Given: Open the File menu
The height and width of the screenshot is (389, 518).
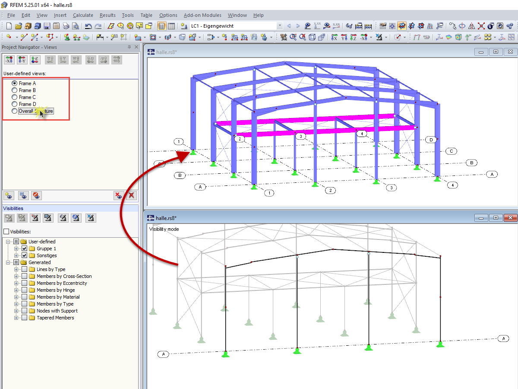Looking at the screenshot, I should (x=11, y=15).
